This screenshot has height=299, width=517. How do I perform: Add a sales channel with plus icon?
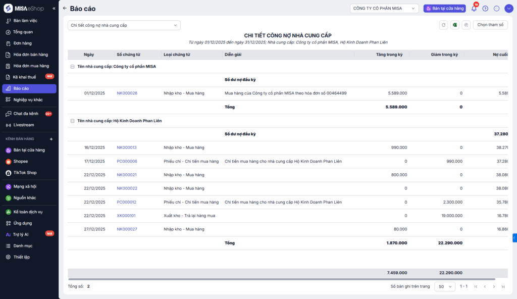[51, 139]
